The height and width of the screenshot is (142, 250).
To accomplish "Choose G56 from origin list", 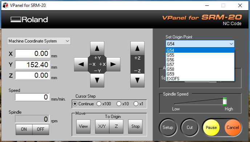I will click(200, 60).
